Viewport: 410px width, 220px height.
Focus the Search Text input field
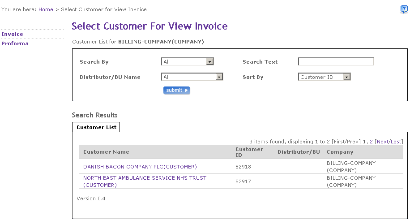336,62
